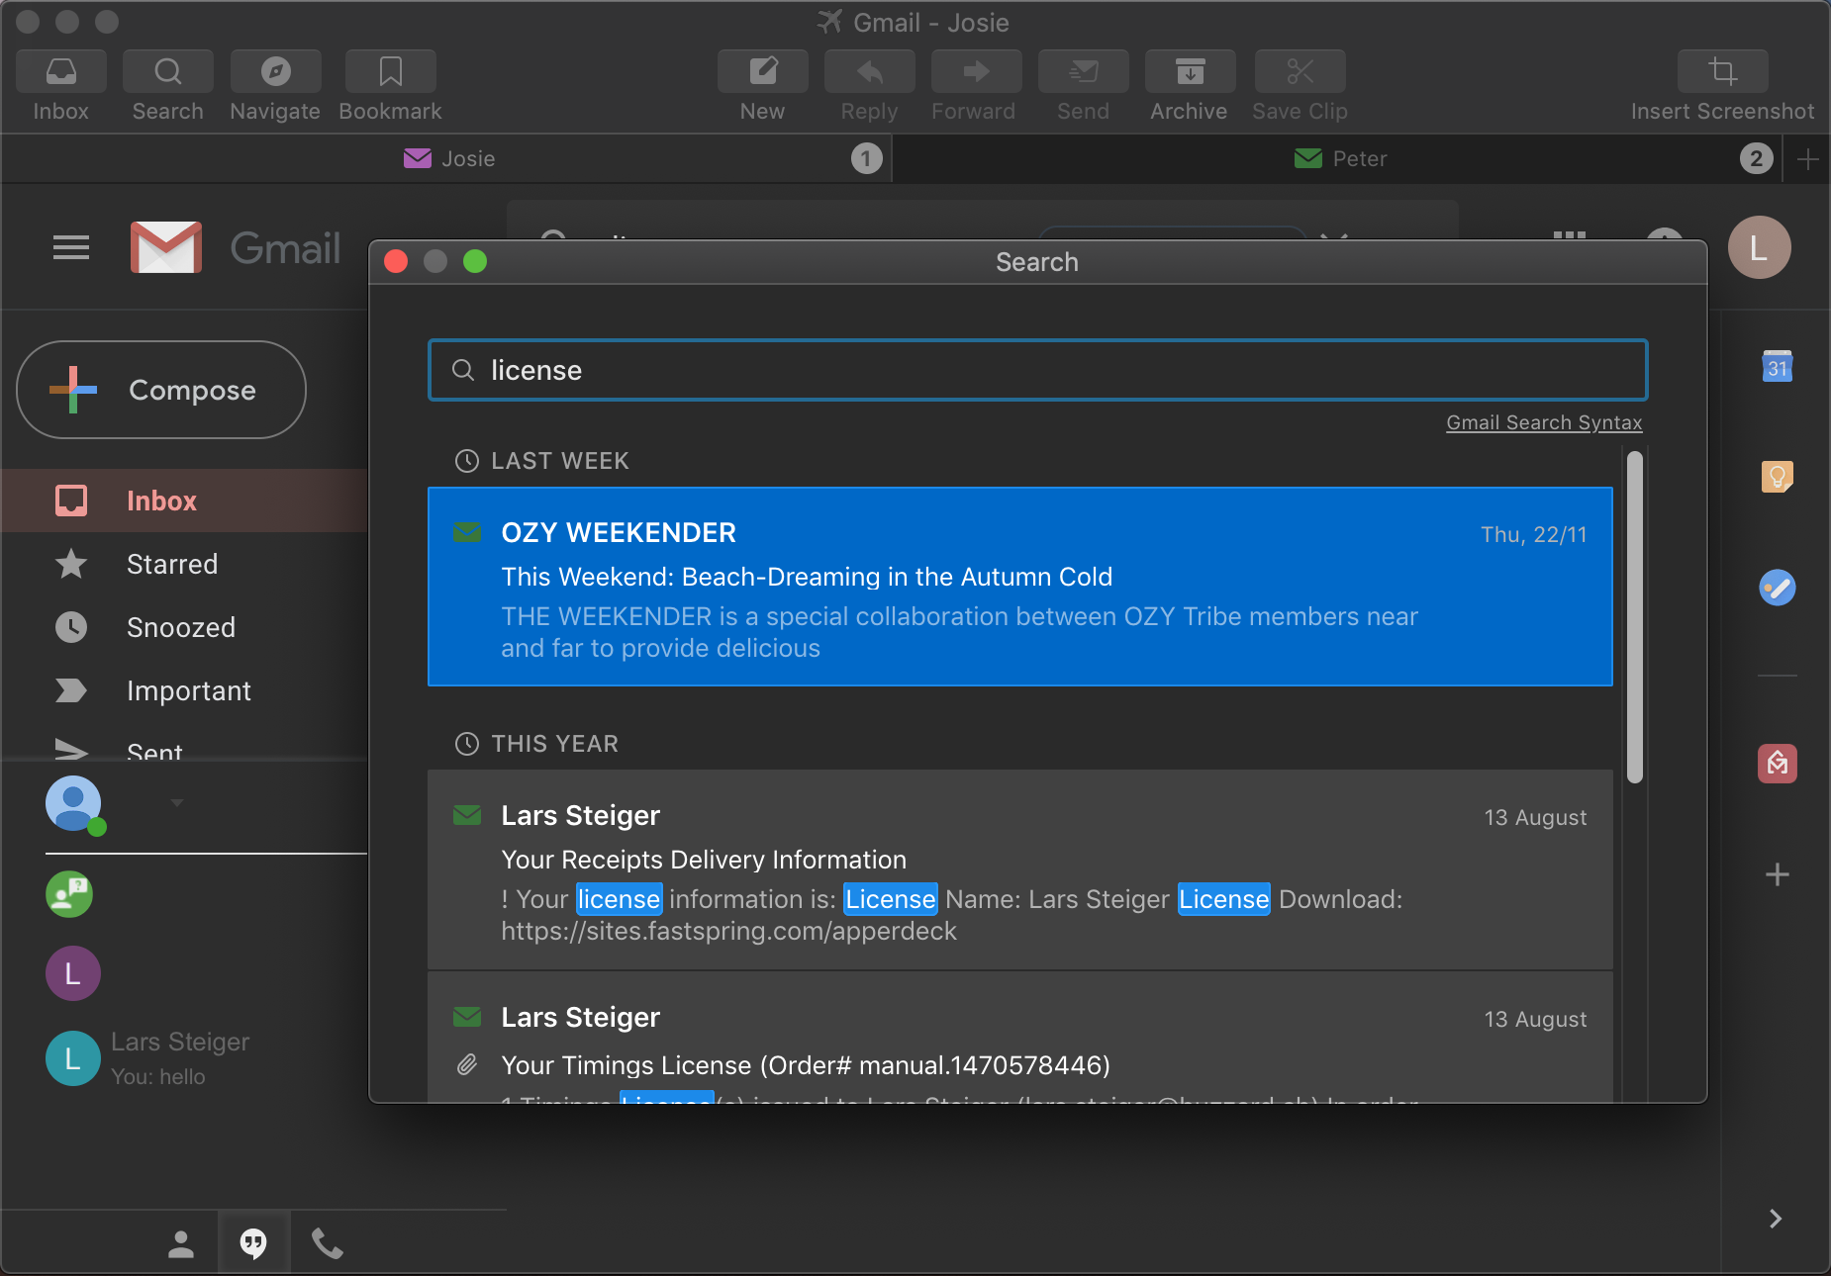Viewport: 1831px width, 1276px height.
Task: Open the Gmail Search Syntax link
Action: pyautogui.click(x=1544, y=422)
